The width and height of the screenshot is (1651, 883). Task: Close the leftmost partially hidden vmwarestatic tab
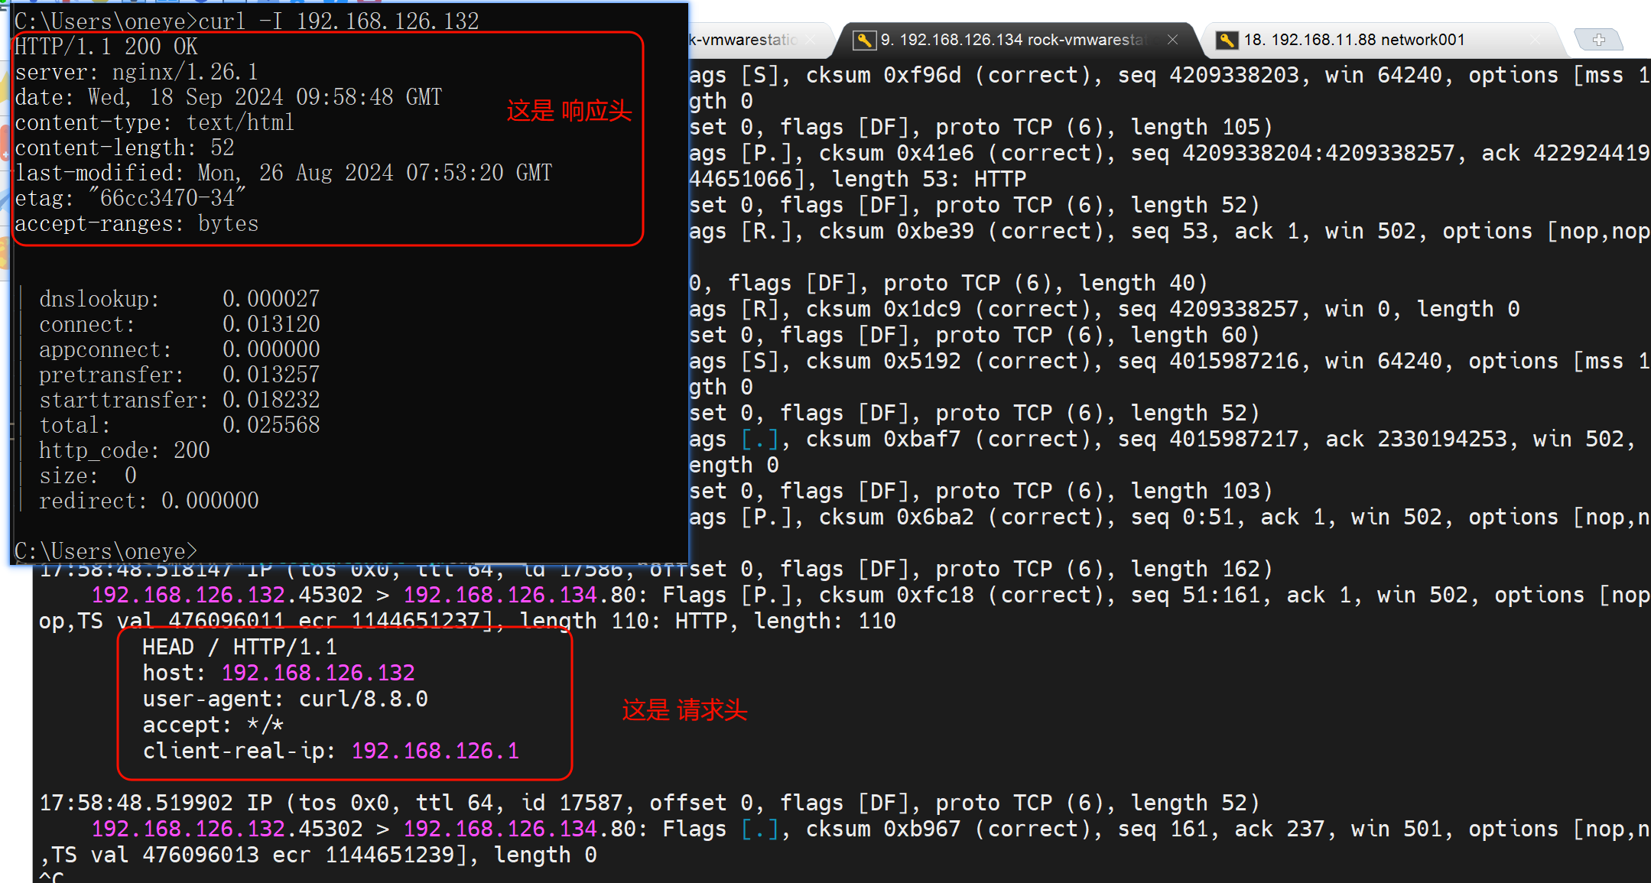click(x=811, y=40)
